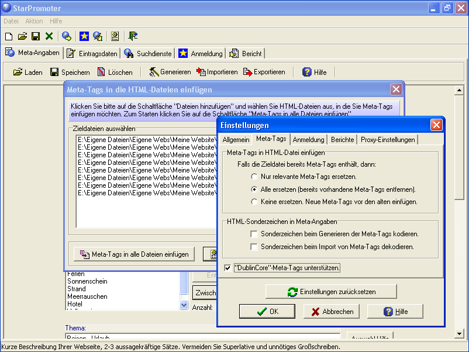469x352 pixels.
Task: Click Speichern in the Meta-Angaben toolbar
Action: click(70, 72)
